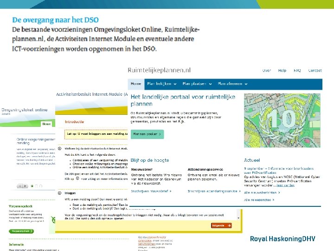Follow Inschrijven attenderingsservice link
The width and height of the screenshot is (334, 251).
pyautogui.click(x=214, y=191)
